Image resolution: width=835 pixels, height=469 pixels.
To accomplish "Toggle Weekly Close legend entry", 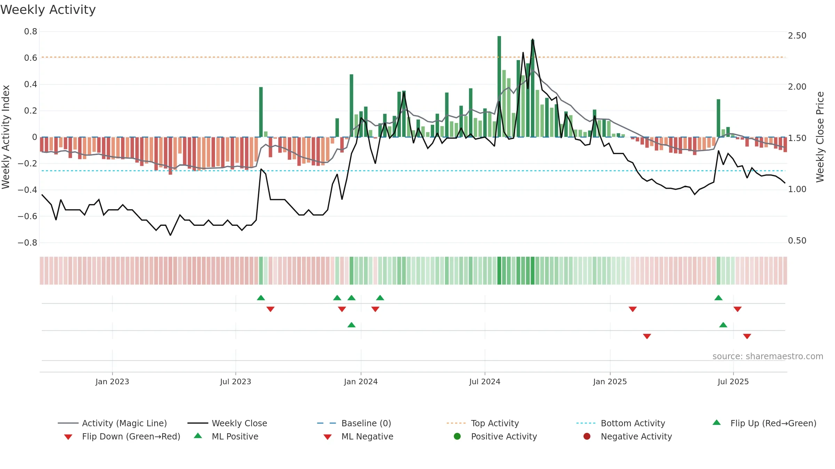I will [x=227, y=423].
